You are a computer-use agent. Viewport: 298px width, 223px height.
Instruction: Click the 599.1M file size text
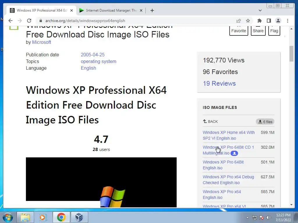pyautogui.click(x=268, y=132)
